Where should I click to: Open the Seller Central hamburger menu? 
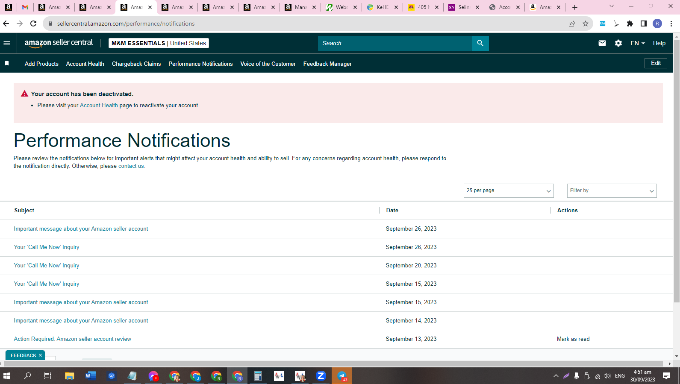[x=7, y=43]
